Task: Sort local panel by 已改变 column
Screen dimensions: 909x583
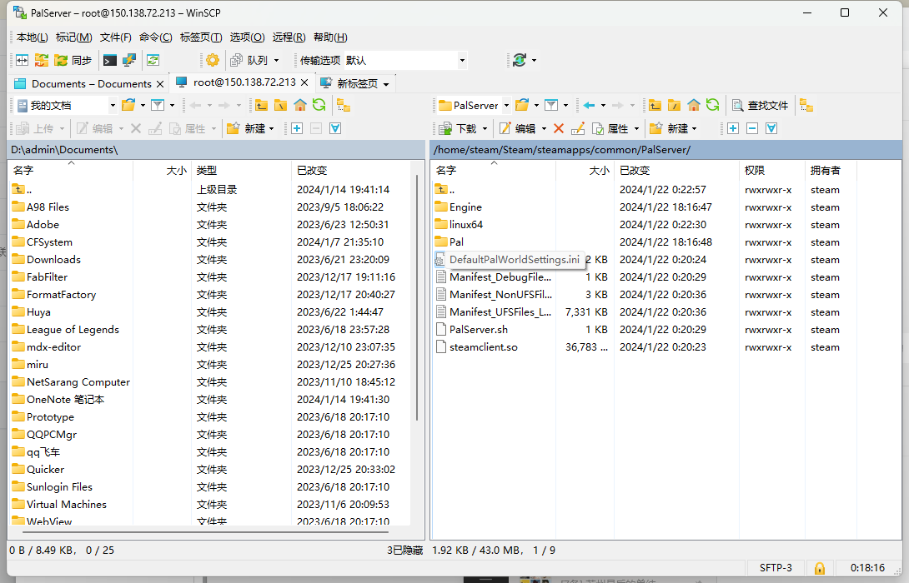Action: 351,170
